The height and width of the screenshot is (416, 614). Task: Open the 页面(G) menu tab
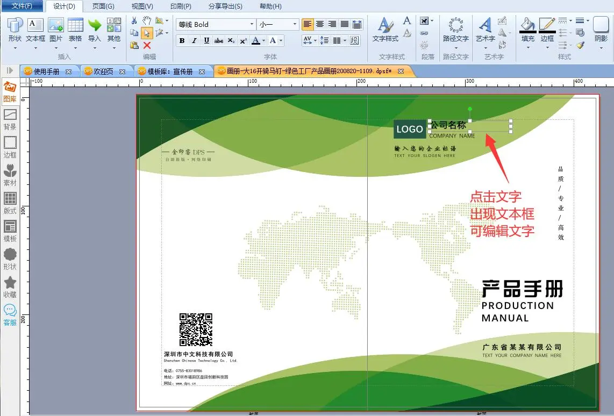pos(103,6)
